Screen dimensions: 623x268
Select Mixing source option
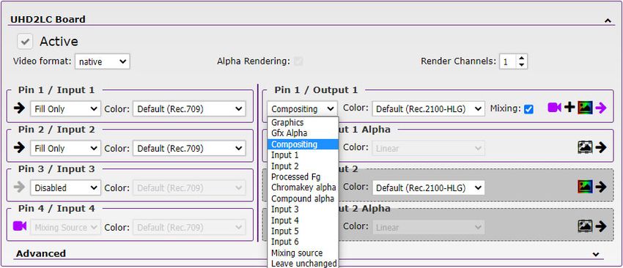coord(303,253)
